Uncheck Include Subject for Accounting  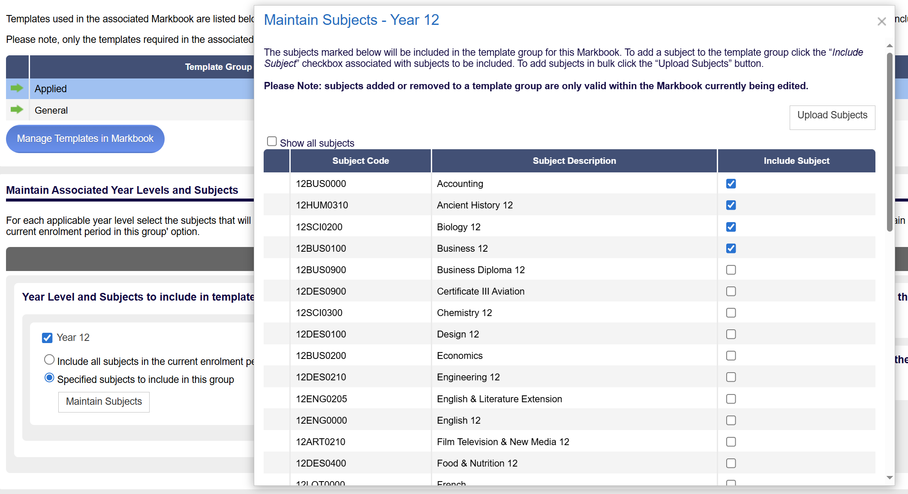(x=731, y=184)
